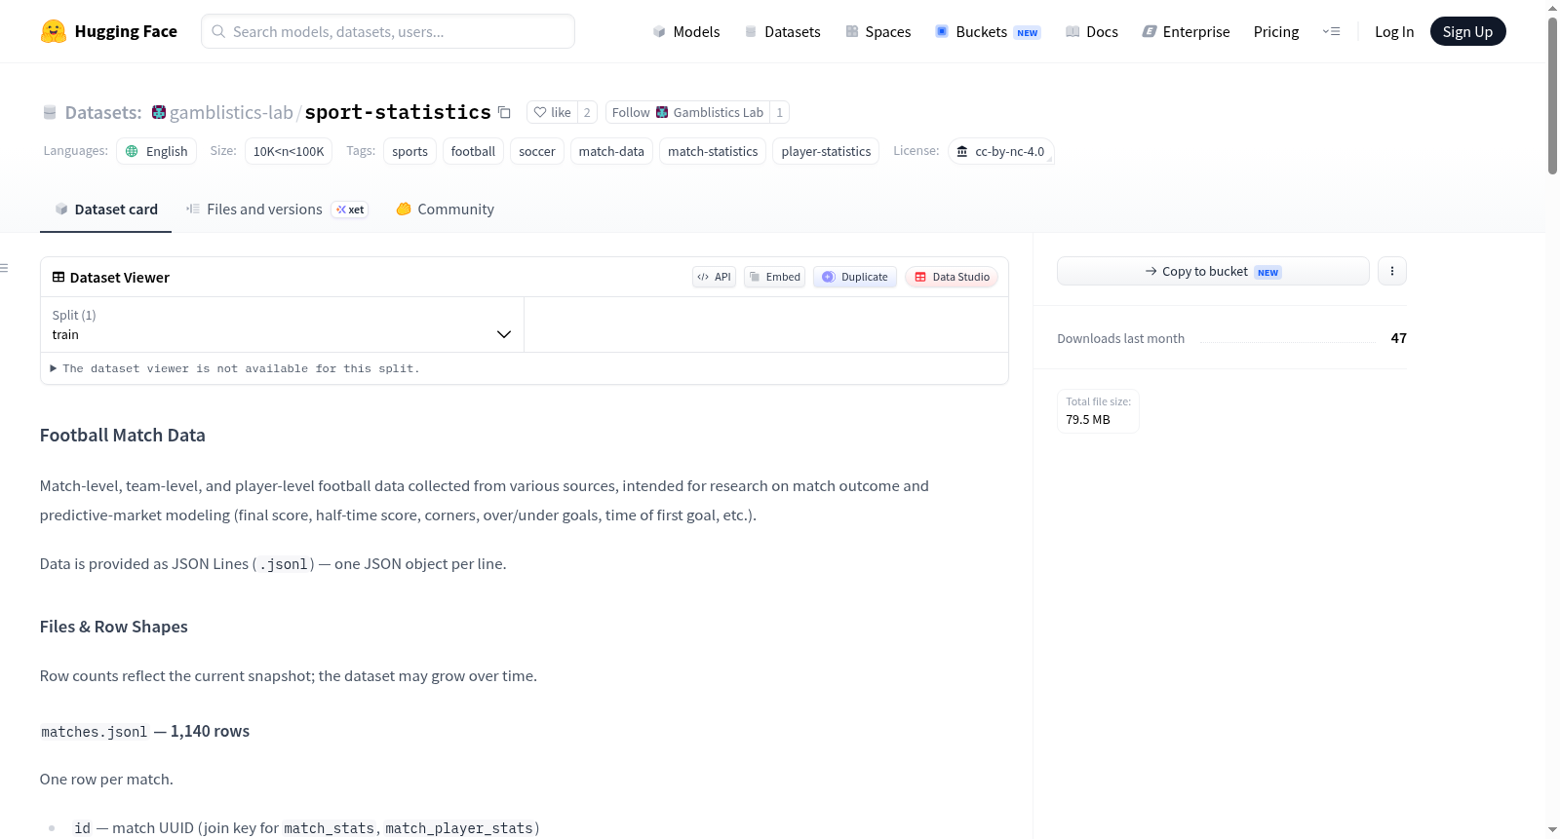
Task: Go to the Pricing page
Action: click(x=1276, y=31)
